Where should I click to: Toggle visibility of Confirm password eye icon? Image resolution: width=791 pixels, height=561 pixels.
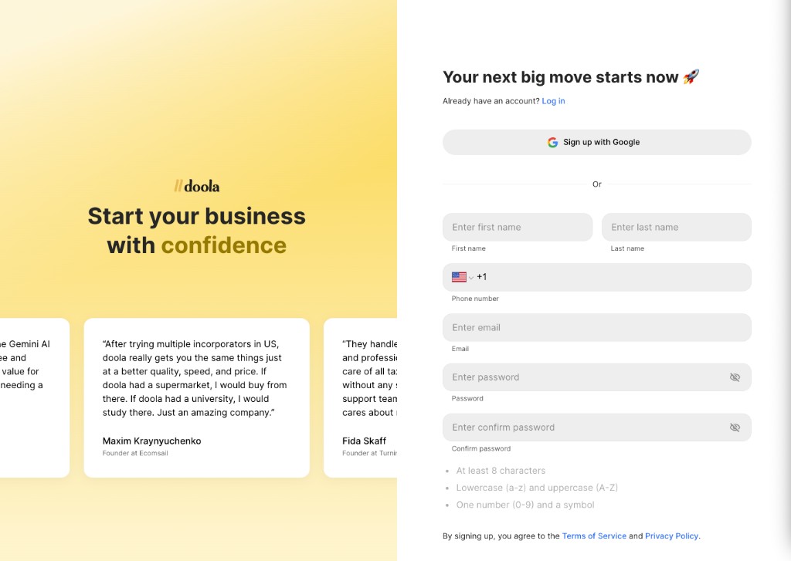coord(735,427)
